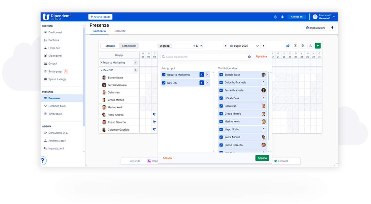Uncheck Ferrari Manuela in employee list

[221, 90]
